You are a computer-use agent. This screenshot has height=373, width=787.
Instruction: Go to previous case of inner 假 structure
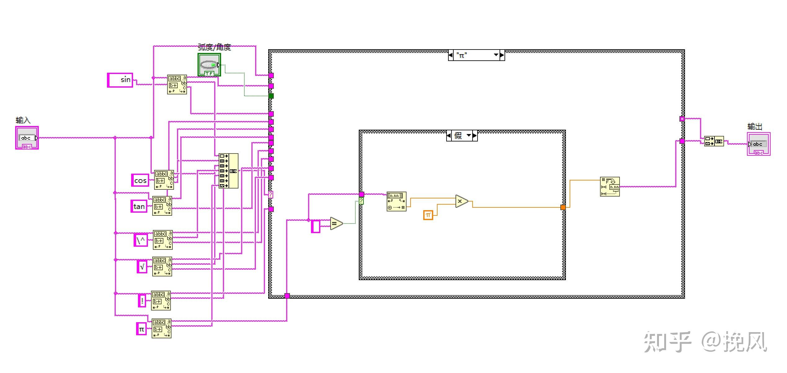point(449,136)
